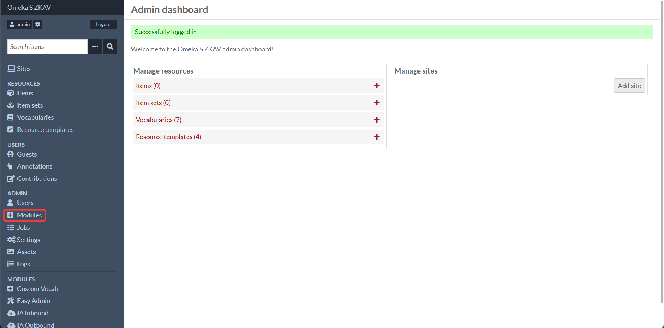The width and height of the screenshot is (664, 328).
Task: Click the Easy Admin tools icon
Action: pos(11,301)
